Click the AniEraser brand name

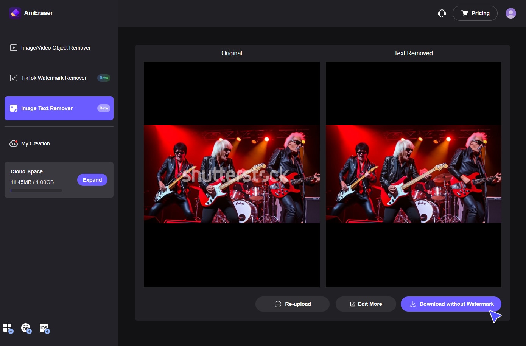39,13
